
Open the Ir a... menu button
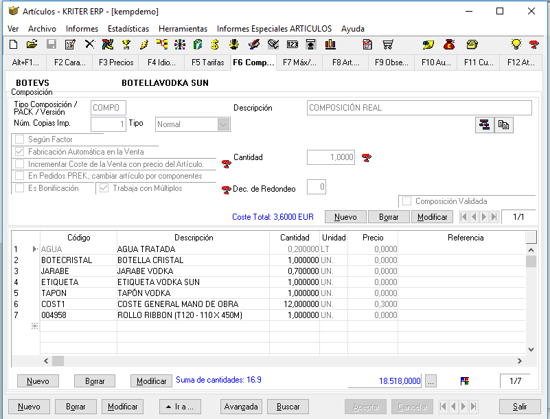[181, 407]
